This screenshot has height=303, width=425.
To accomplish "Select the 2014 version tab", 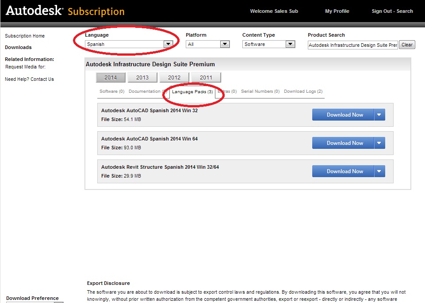I will point(111,77).
